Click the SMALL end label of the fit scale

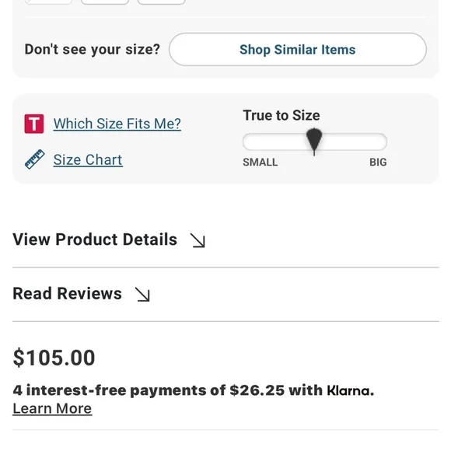tap(260, 163)
